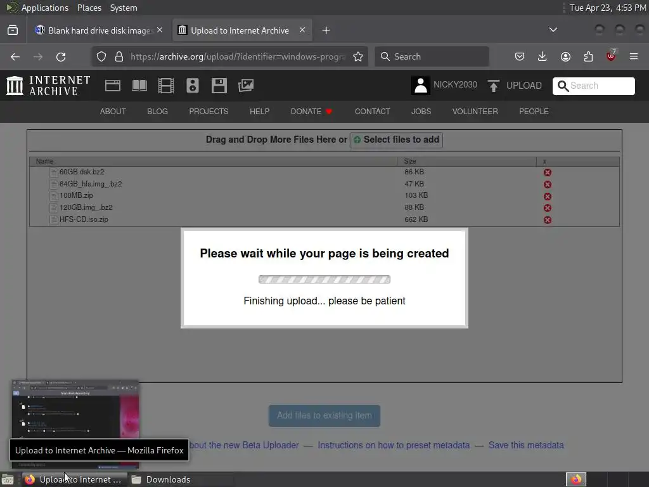This screenshot has width=649, height=487.
Task: Select the 60GB.dsk.bz2 file name
Action: pyautogui.click(x=82, y=172)
